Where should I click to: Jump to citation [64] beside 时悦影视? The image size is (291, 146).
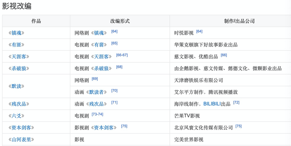[199, 31]
